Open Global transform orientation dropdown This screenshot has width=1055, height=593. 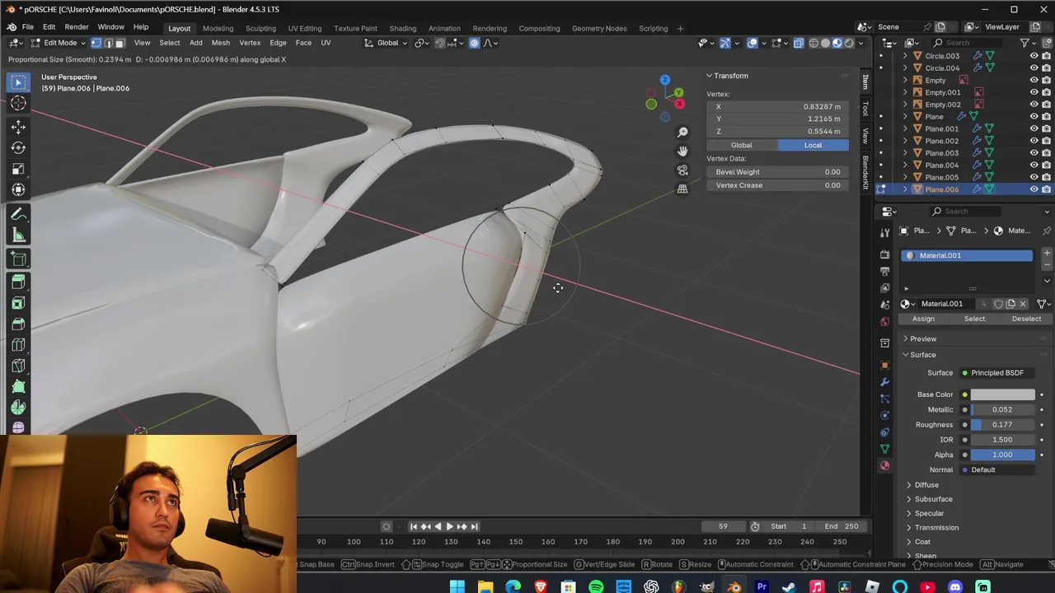(x=387, y=43)
